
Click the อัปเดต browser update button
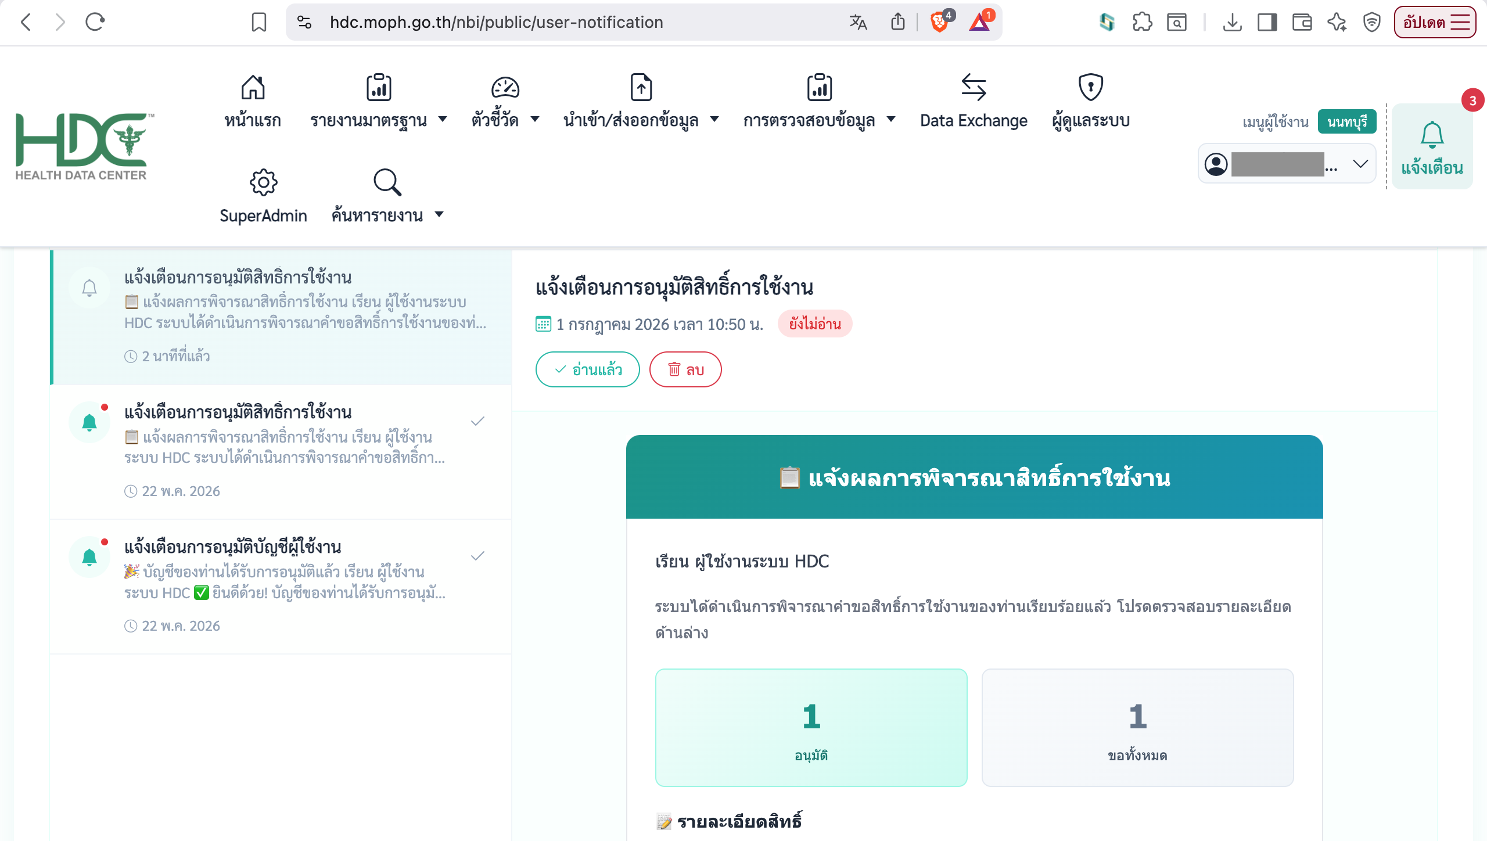click(1435, 22)
